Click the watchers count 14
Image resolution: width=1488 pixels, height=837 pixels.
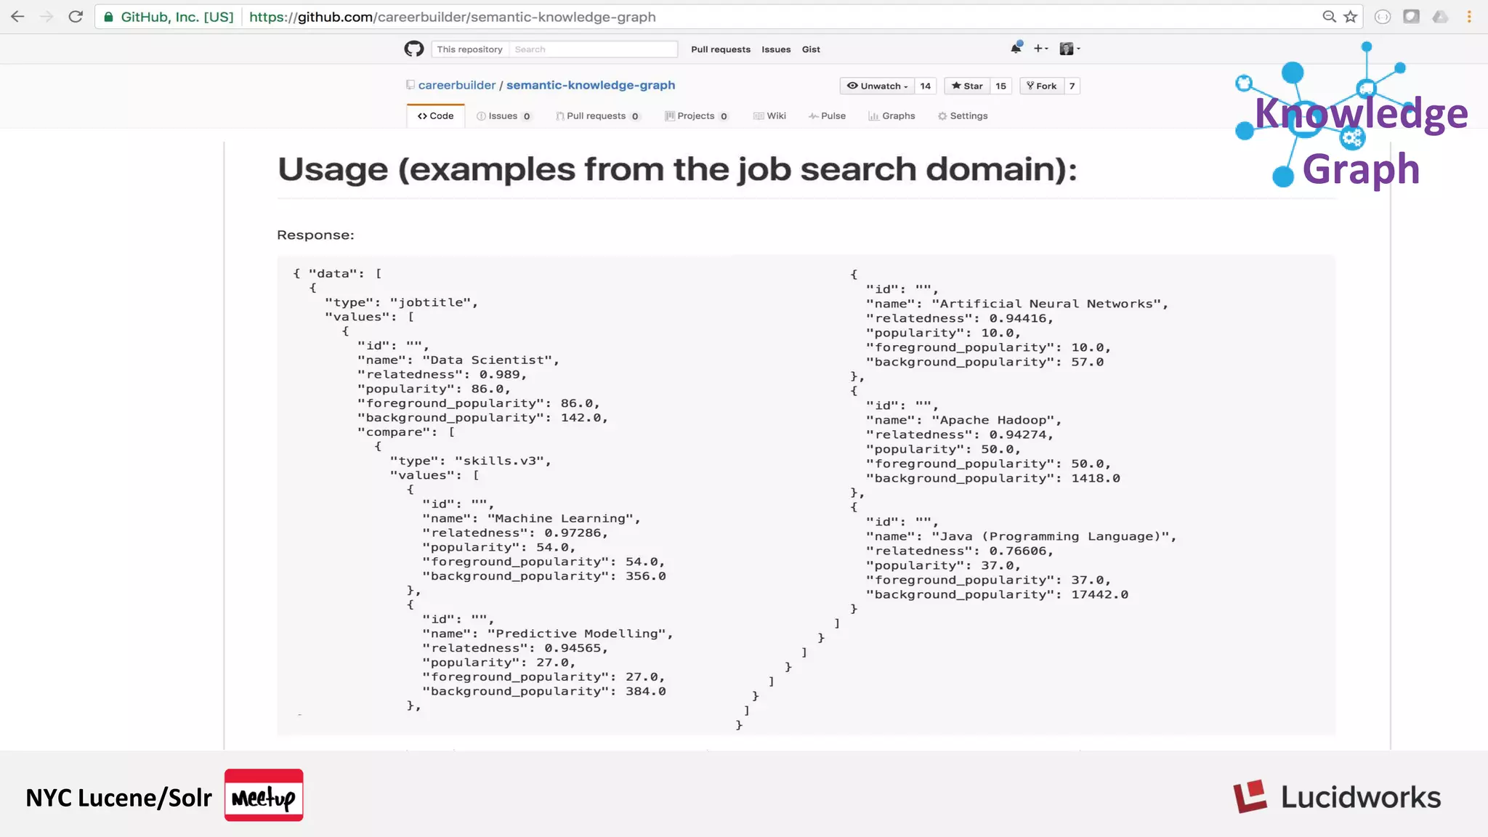925,86
